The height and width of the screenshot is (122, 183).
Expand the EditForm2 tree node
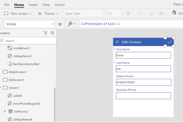[5, 111]
